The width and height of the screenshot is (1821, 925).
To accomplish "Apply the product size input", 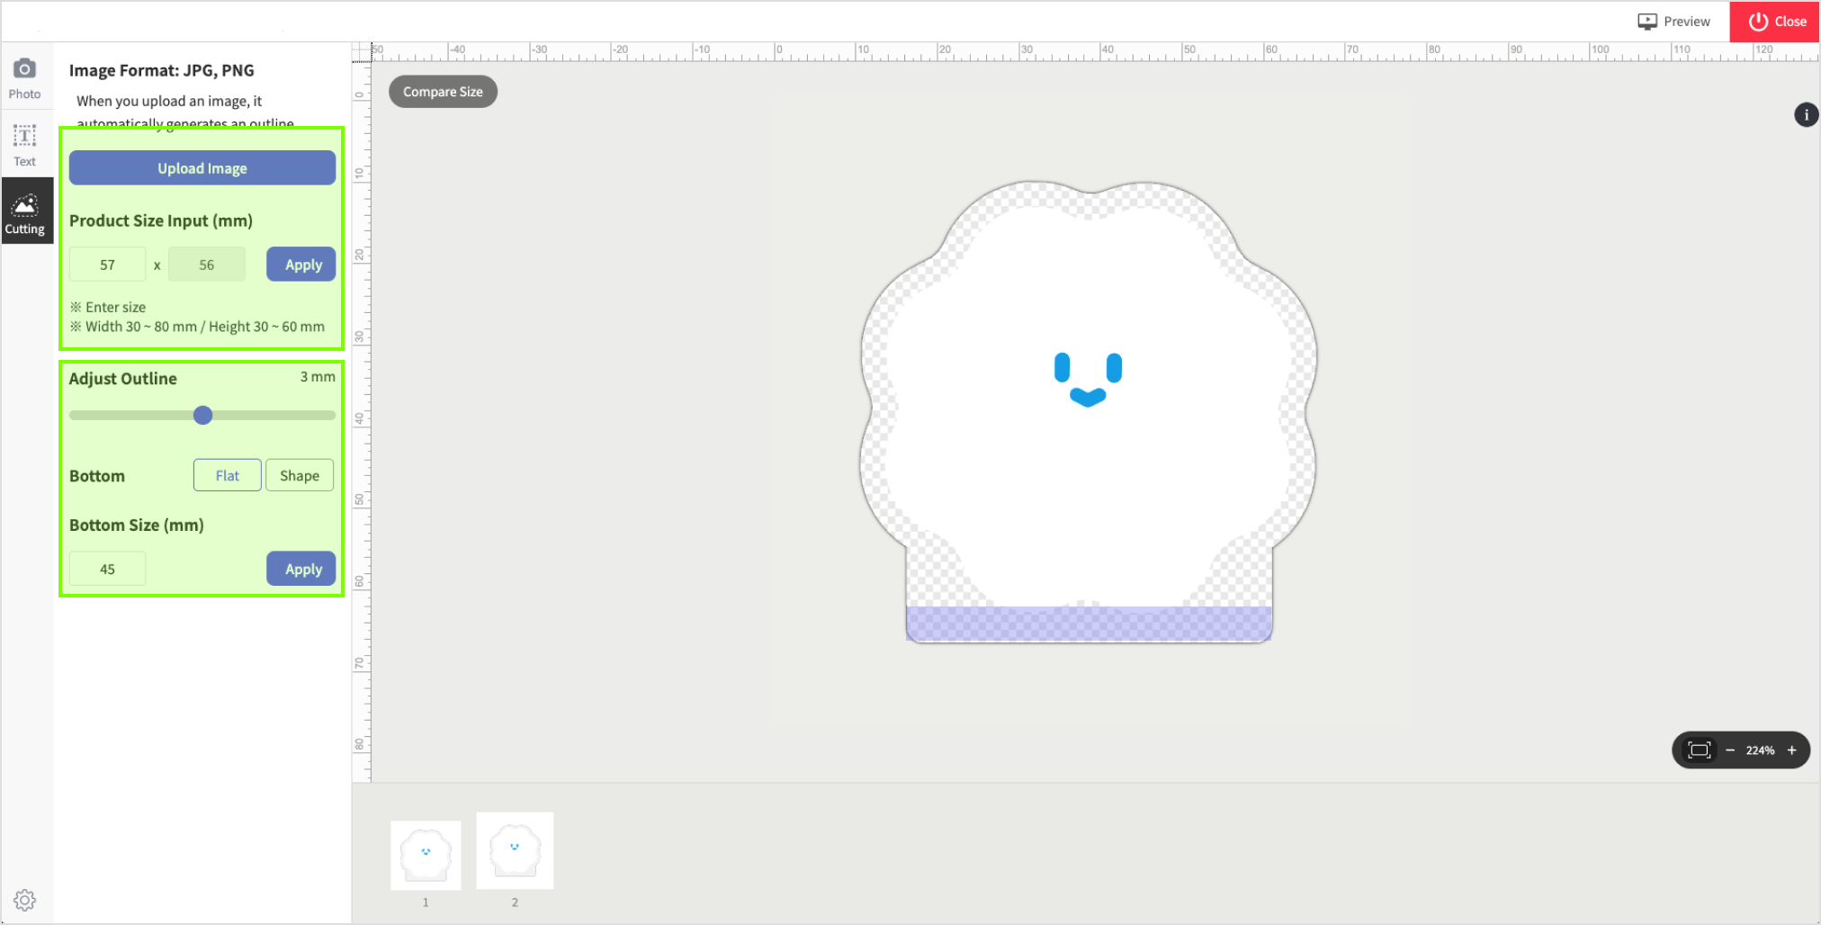I will (x=302, y=265).
